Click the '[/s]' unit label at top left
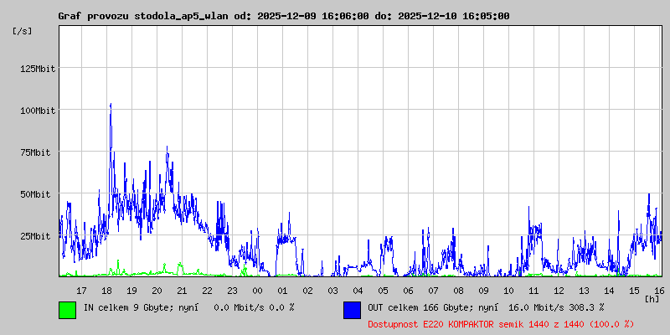 [23, 31]
